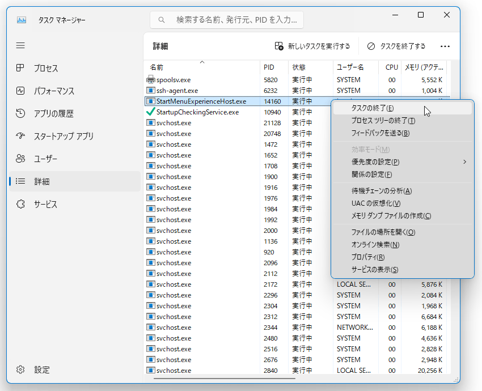Click the icon of svchost.exe PID 2000
The image size is (482, 391).
[151, 231]
